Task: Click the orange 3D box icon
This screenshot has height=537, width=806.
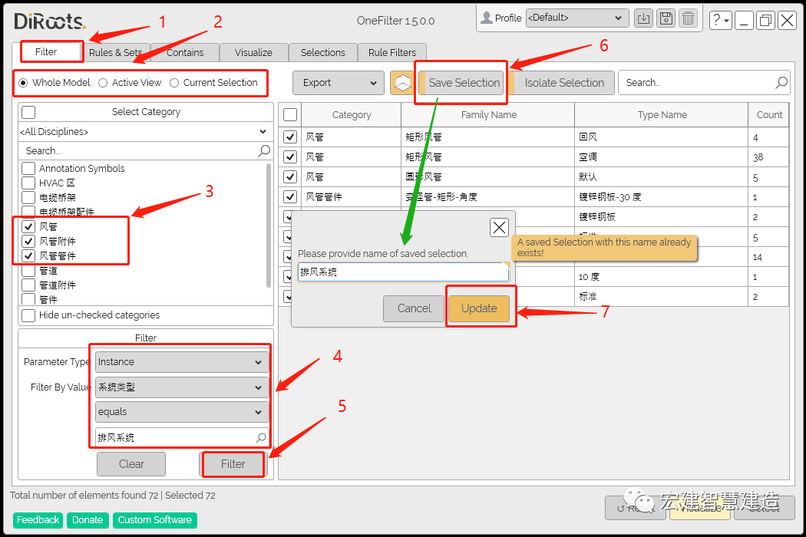Action: tap(402, 83)
